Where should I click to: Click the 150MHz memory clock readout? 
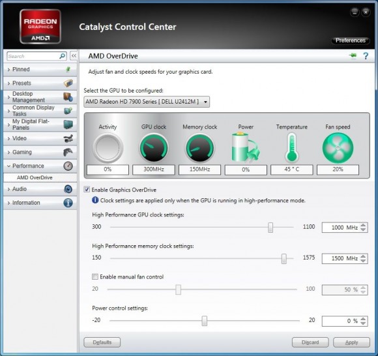pyautogui.click(x=200, y=170)
